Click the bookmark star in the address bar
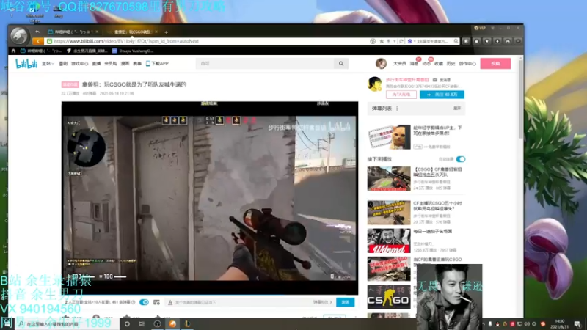Viewport: 587px width, 330px height. (x=382, y=41)
